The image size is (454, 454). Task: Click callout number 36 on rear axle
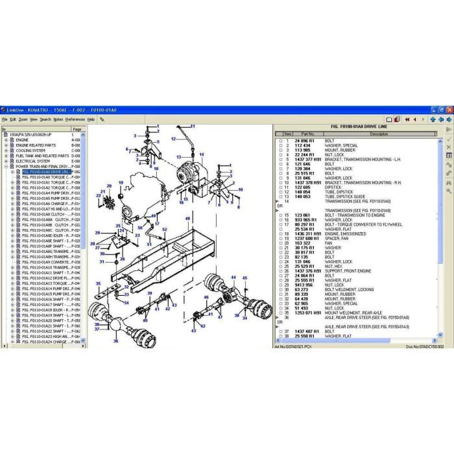[115, 340]
